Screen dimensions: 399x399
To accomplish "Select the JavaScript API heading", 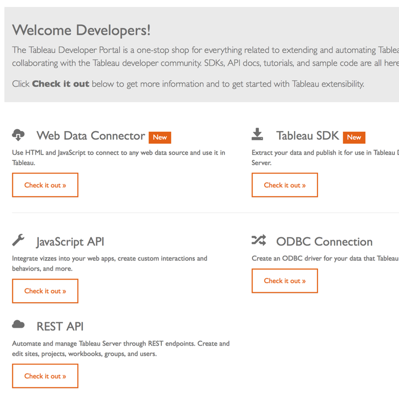I will point(70,242).
